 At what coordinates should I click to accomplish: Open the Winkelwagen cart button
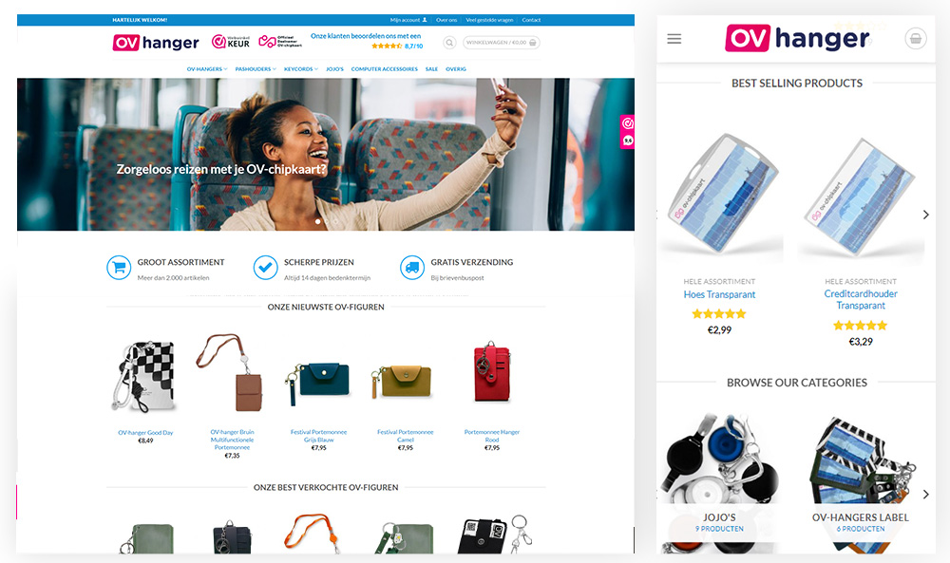pos(501,43)
